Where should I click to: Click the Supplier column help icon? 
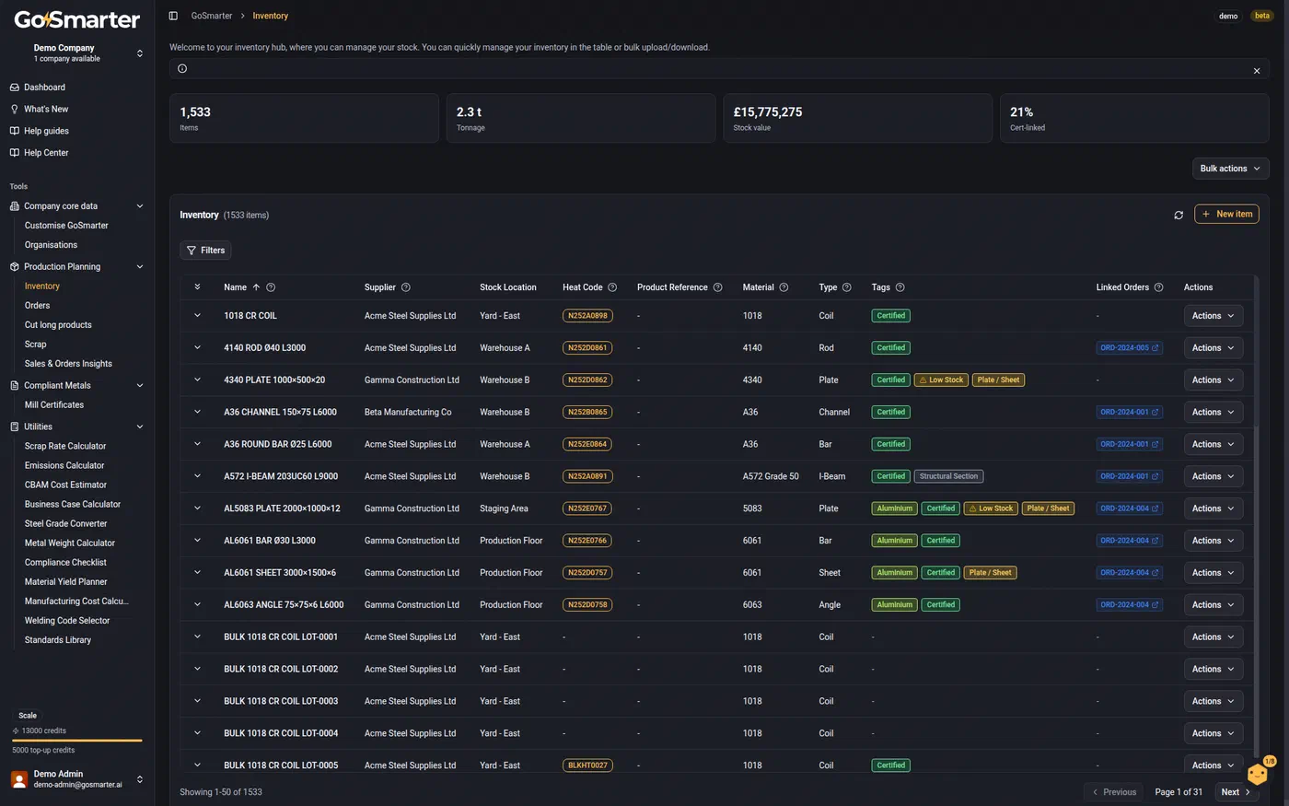tap(406, 287)
